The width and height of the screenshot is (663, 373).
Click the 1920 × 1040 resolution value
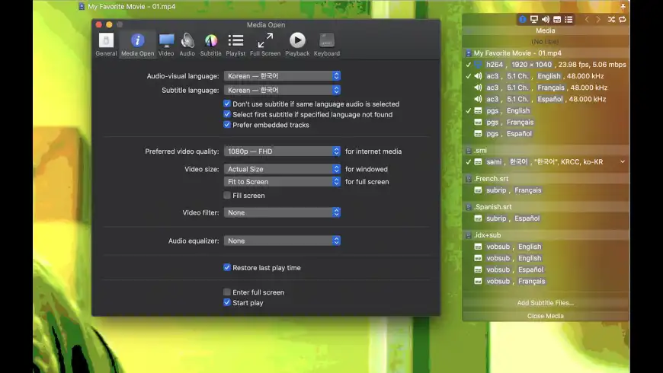pos(531,65)
